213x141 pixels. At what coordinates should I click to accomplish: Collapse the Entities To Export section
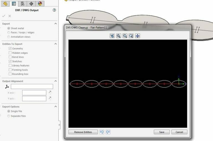point(55,44)
